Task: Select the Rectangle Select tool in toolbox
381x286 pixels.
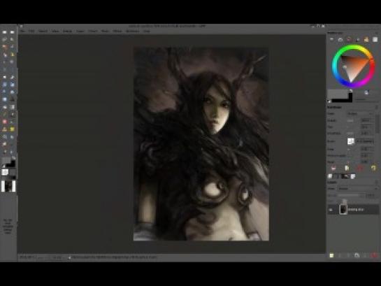Action: tap(5, 32)
